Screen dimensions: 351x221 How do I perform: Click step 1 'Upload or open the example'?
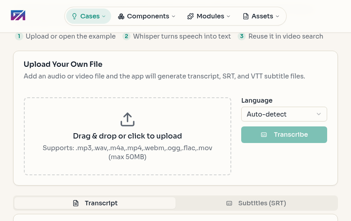[x=66, y=36]
